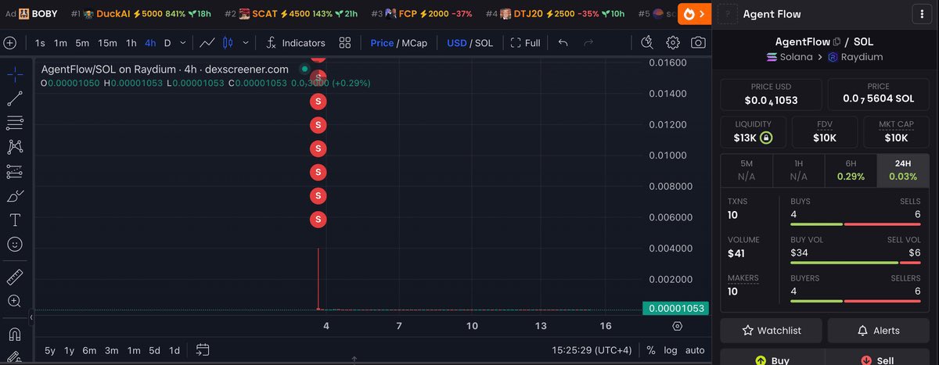Viewport: 939px width, 365px height.
Task: Set interval to 5m
Action: [x=82, y=43]
